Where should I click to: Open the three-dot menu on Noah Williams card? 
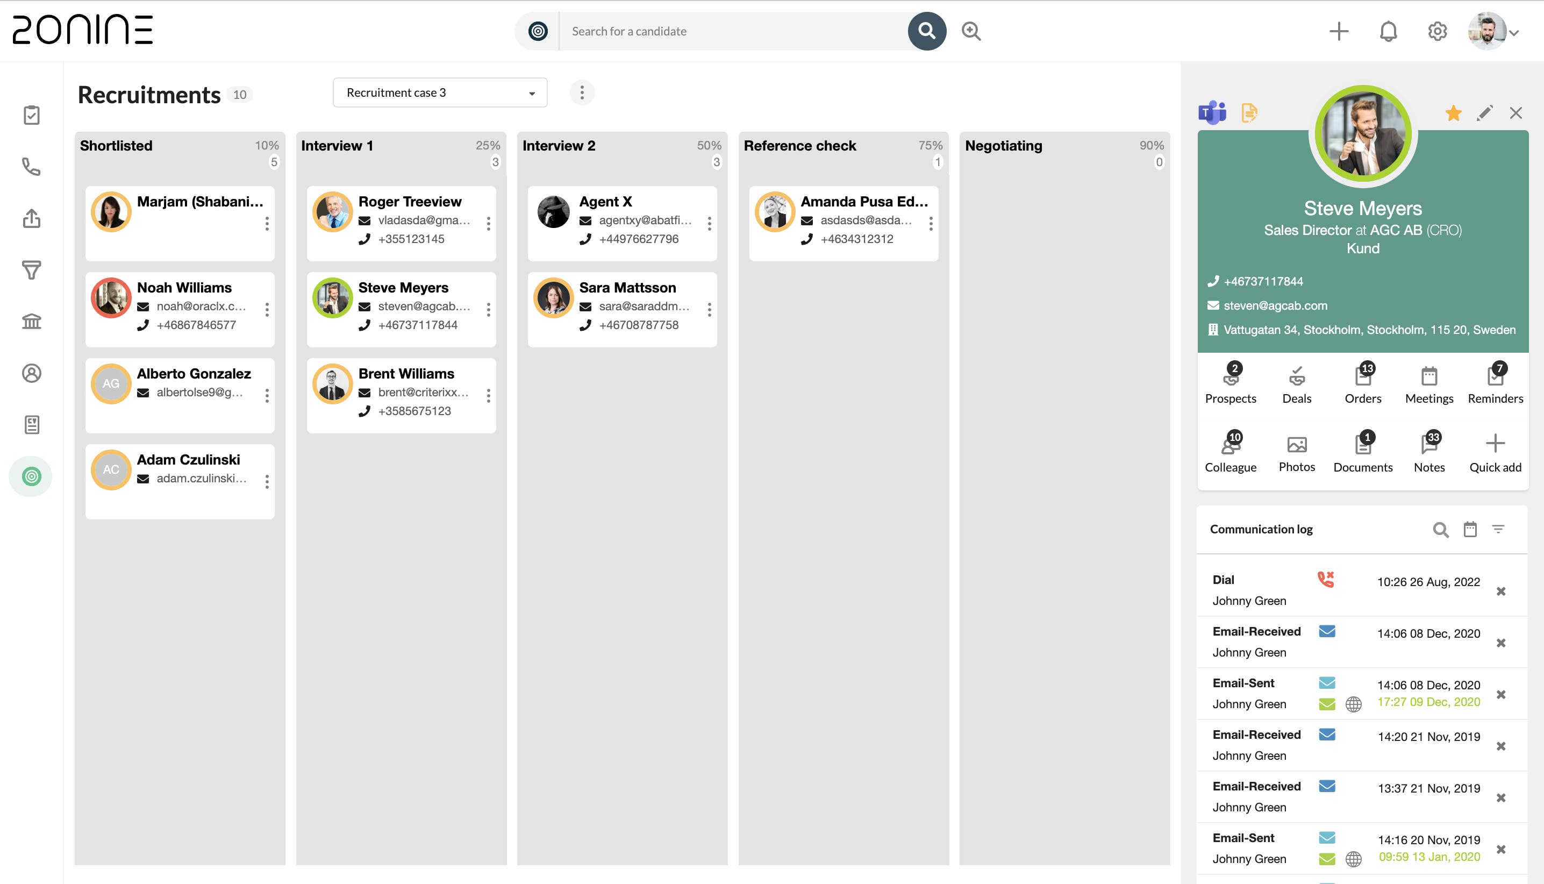pyautogui.click(x=267, y=310)
